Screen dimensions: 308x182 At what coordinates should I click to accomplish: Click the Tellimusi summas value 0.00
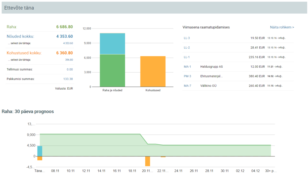coord(70,69)
